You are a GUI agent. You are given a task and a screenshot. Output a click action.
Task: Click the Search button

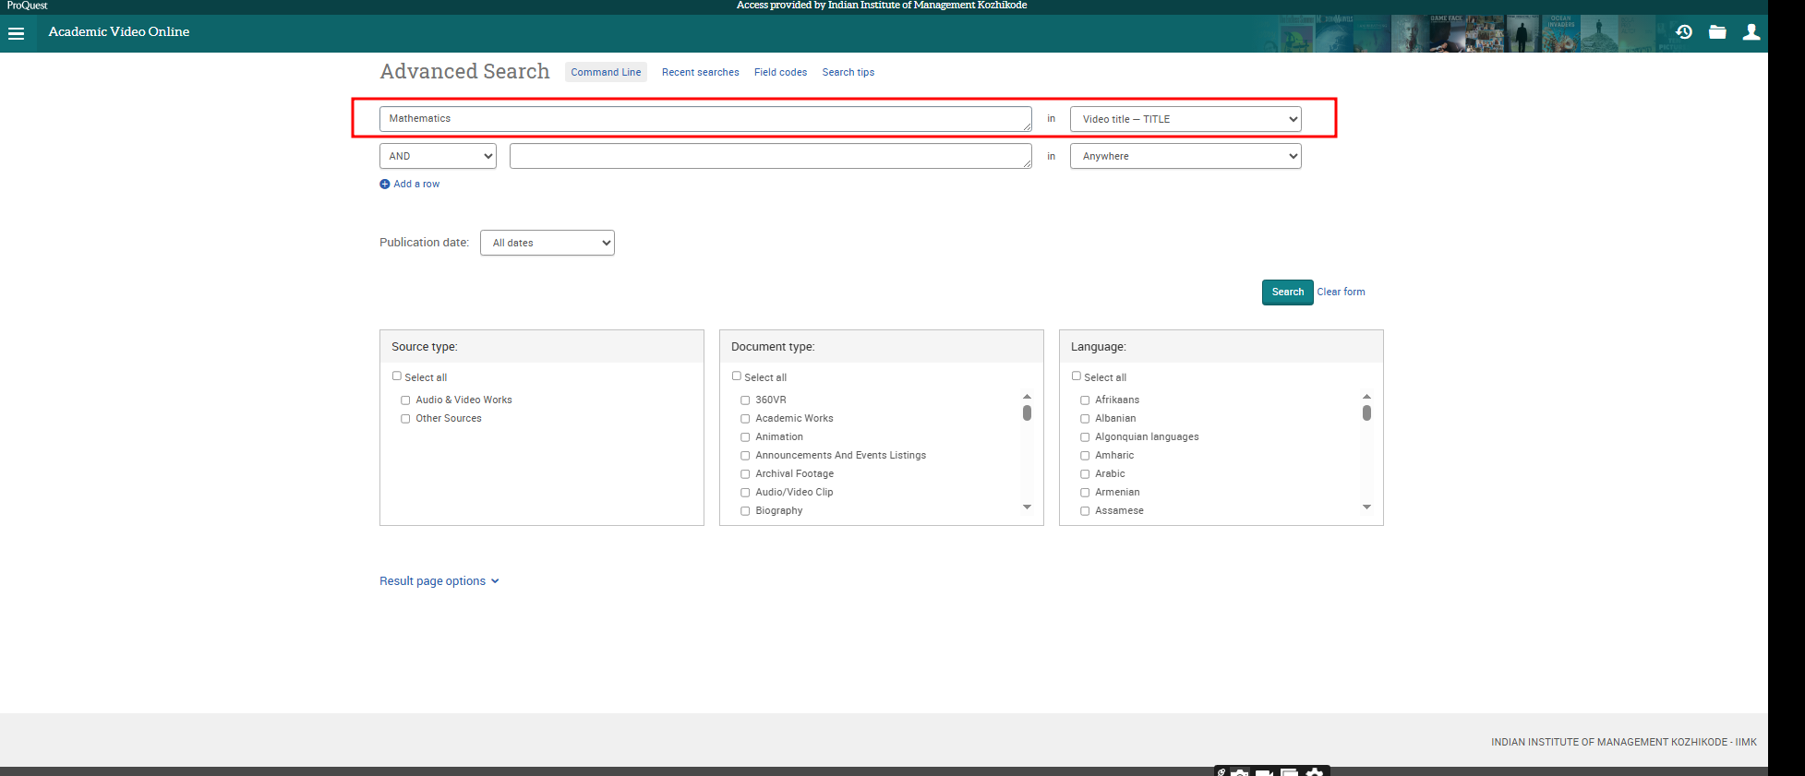click(x=1287, y=292)
